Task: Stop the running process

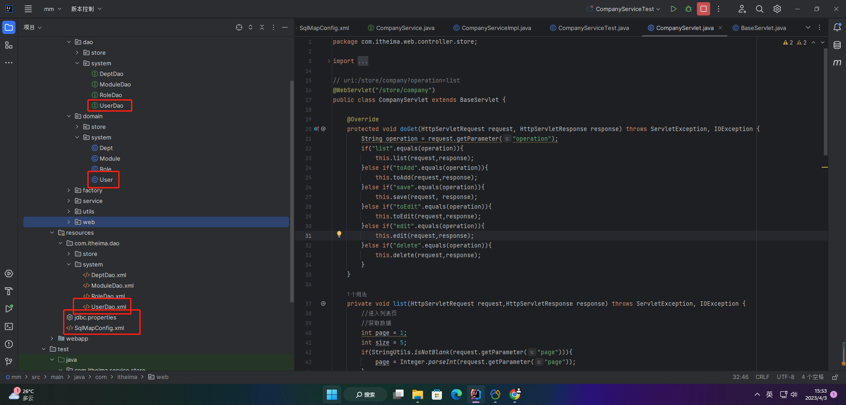Action: tap(704, 9)
